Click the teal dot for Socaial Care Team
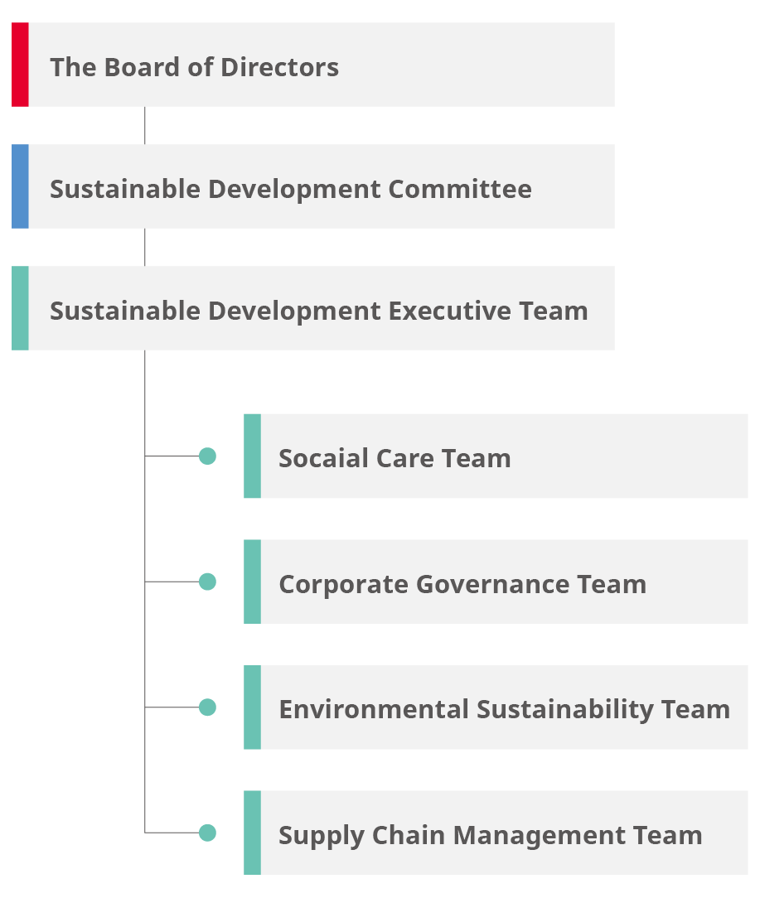 [207, 456]
